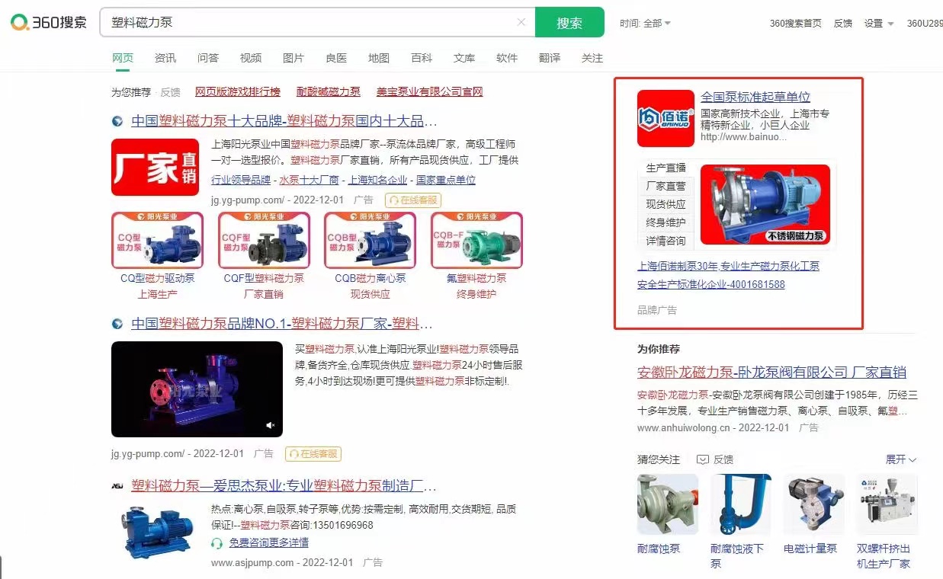Click recommended link 网页版游戏排行榜
This screenshot has width=943, height=579.
[x=238, y=91]
